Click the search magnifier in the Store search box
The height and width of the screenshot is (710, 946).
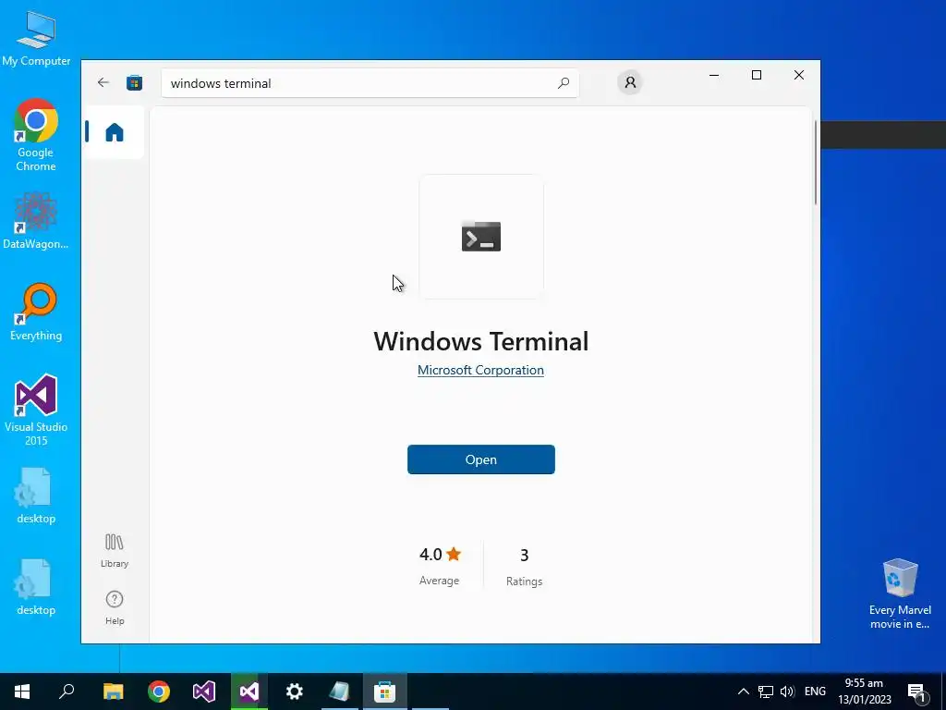[563, 83]
